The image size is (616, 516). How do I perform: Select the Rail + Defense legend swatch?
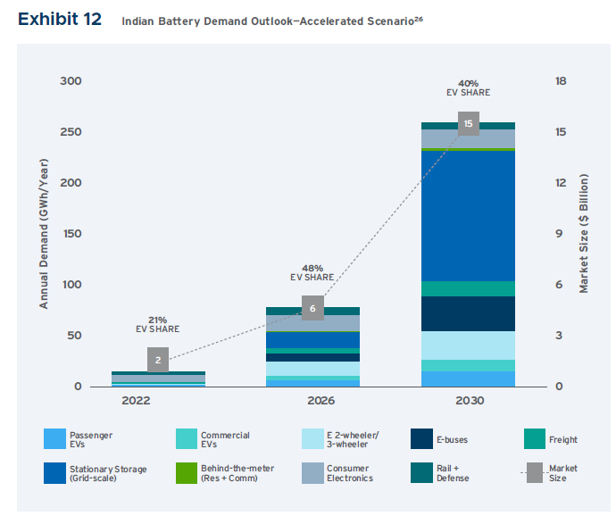coord(422,472)
